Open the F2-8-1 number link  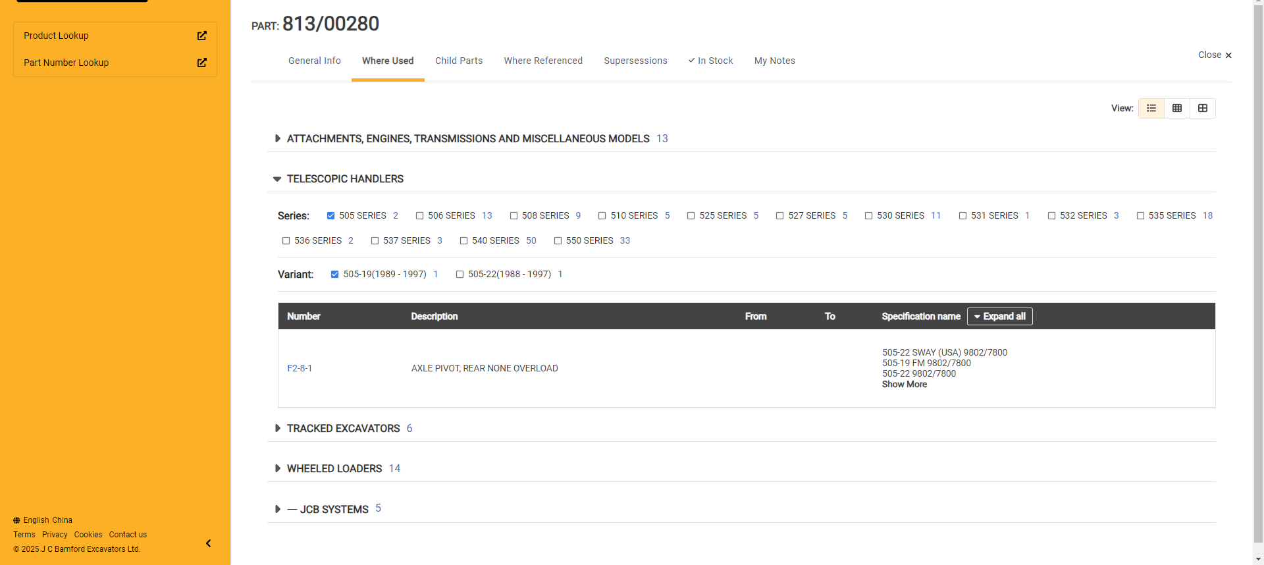click(x=300, y=369)
